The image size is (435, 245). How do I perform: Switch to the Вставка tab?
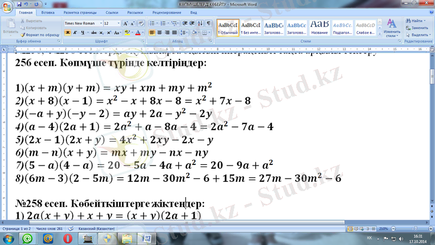47,11
